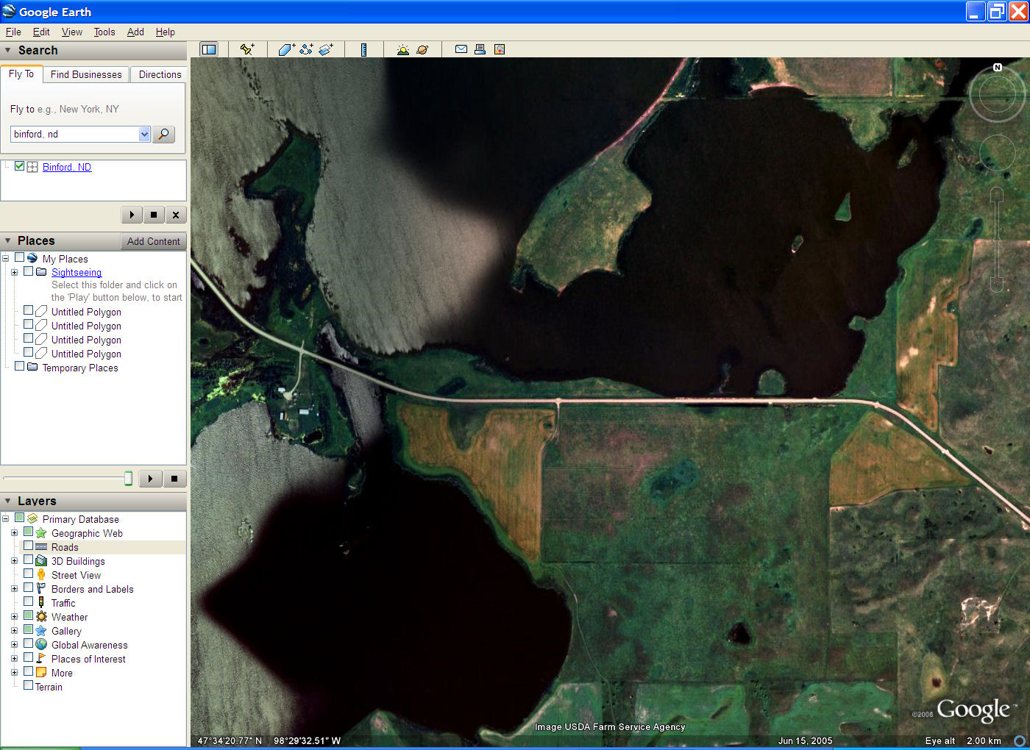The height and width of the screenshot is (750, 1030).
Task: Clear search results with X button
Action: point(175,215)
